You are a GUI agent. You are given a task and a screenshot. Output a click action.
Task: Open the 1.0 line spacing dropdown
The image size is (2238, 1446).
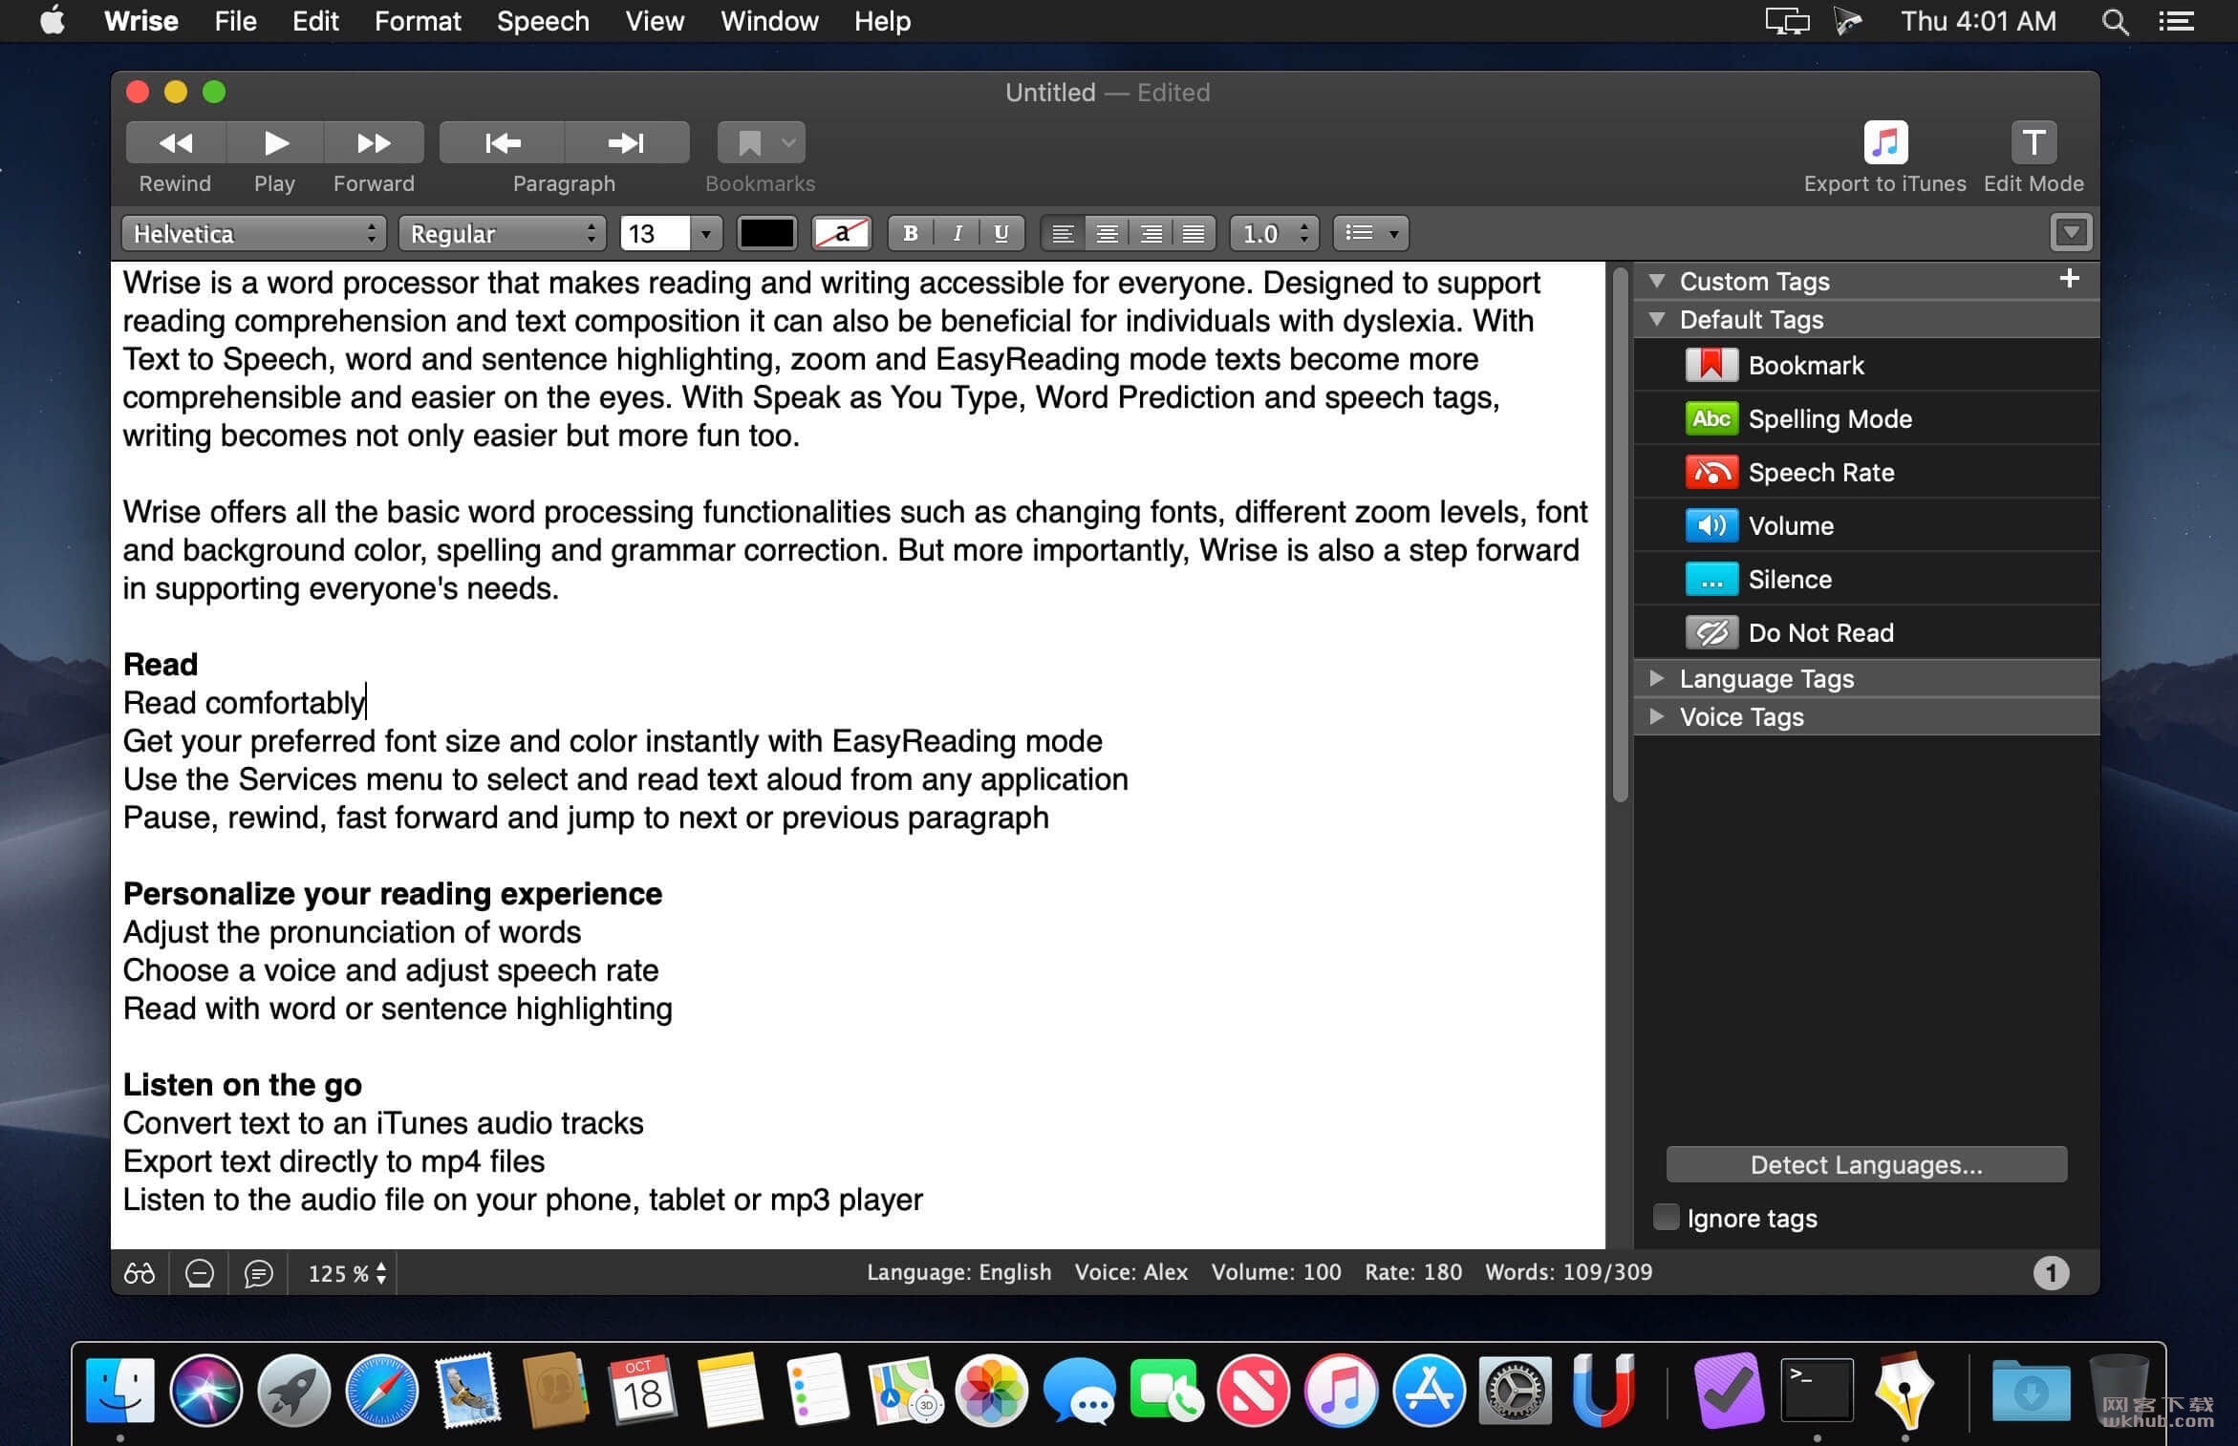(x=1275, y=233)
